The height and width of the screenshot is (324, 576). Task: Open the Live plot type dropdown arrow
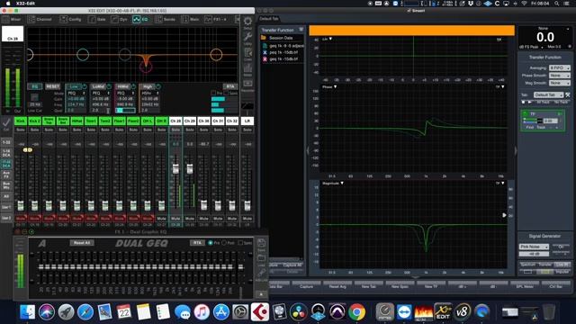pyautogui.click(x=330, y=39)
